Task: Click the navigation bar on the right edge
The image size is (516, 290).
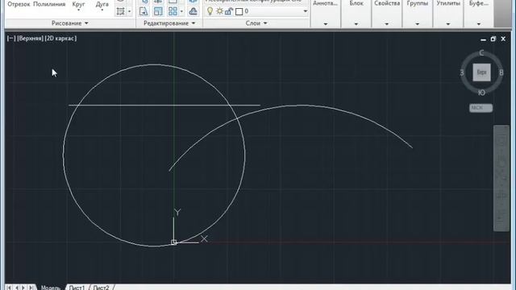Action: (x=501, y=178)
